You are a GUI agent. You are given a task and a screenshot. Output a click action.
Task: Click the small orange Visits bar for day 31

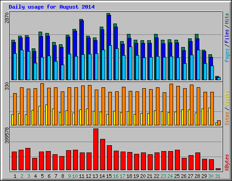pos(219,123)
